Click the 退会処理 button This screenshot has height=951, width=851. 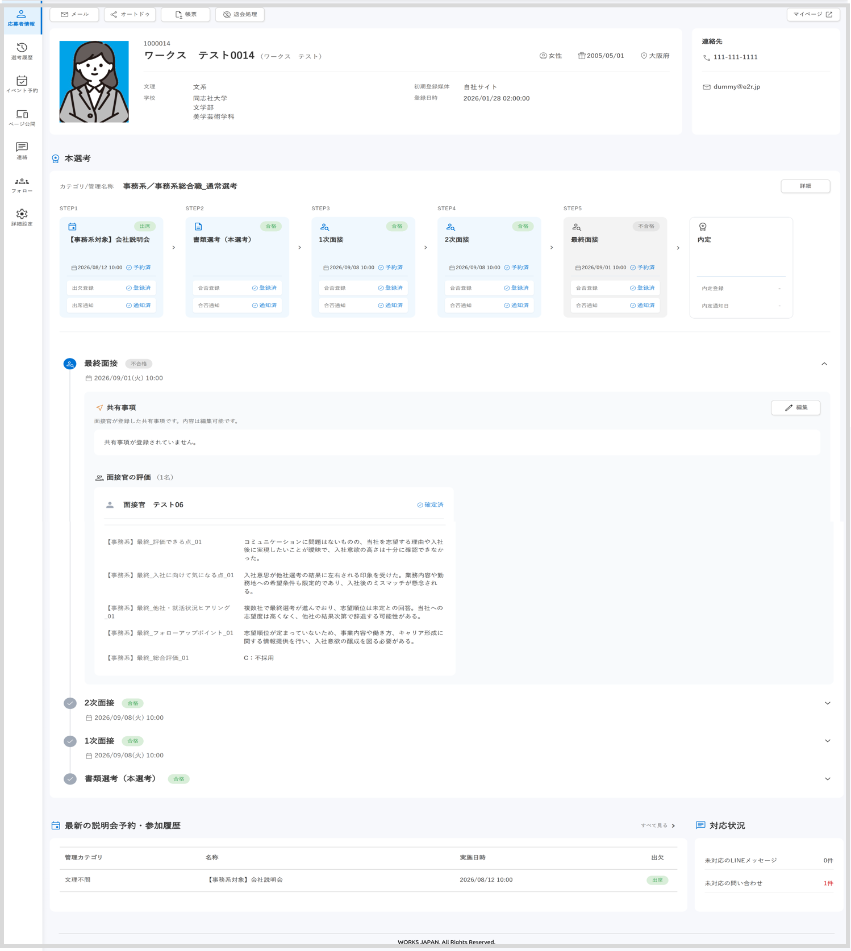(x=240, y=14)
